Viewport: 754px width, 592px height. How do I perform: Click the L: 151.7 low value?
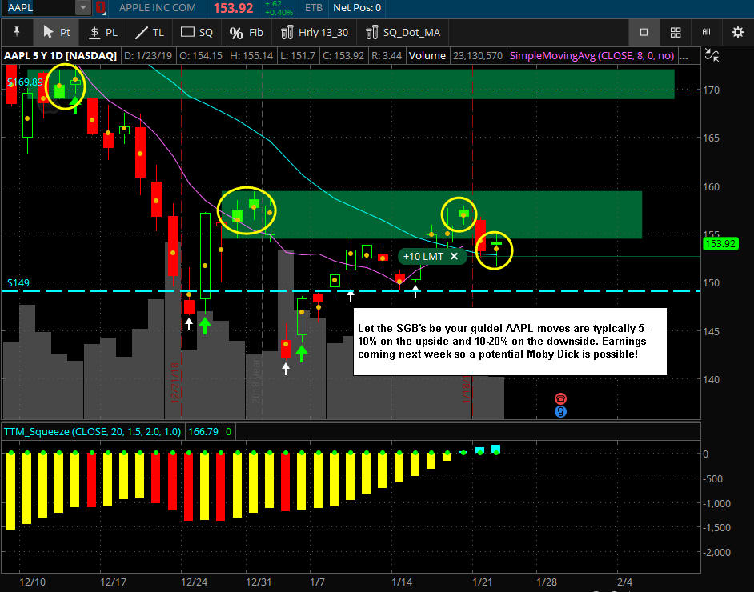click(x=298, y=56)
